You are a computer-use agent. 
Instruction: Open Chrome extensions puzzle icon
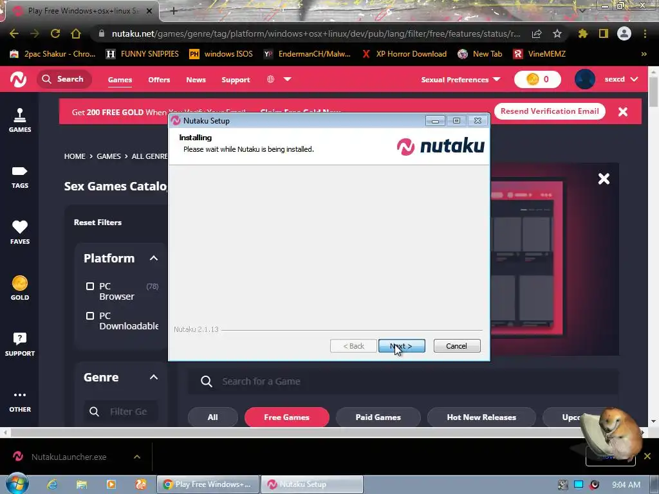click(x=582, y=33)
